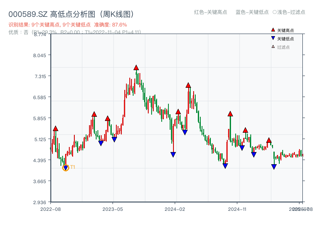Click the 2022-08 x-axis label
The width and height of the screenshot is (336, 252).
50,209
